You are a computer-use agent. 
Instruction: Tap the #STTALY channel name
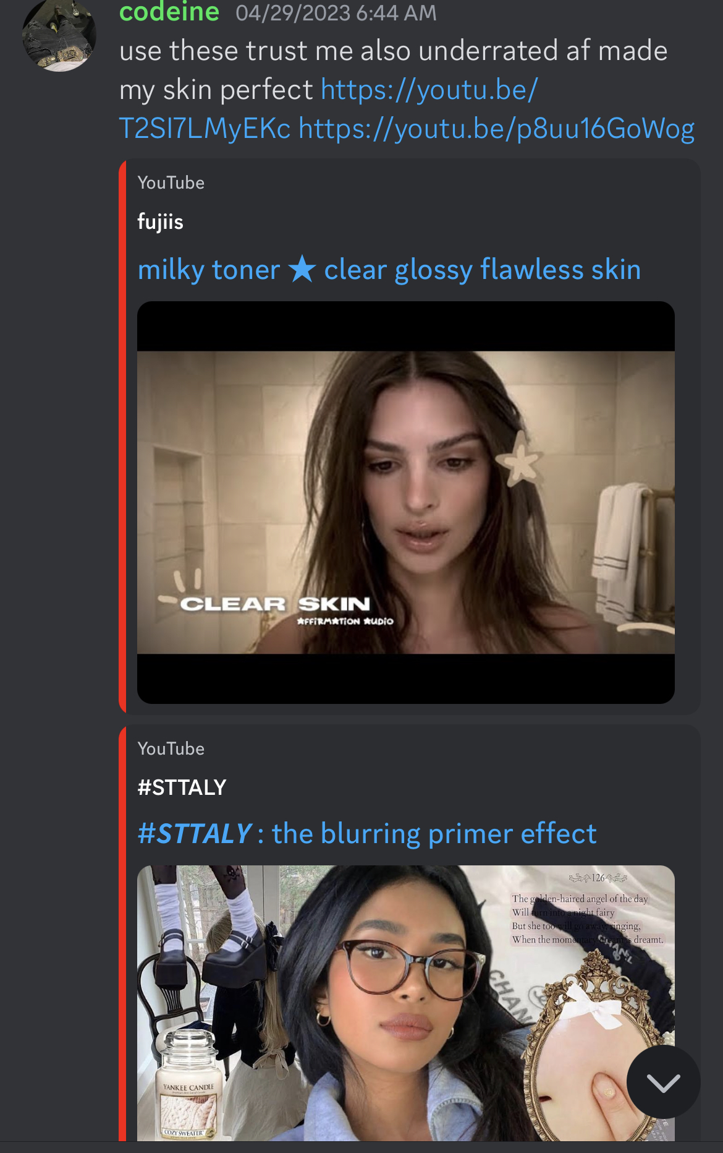(182, 787)
